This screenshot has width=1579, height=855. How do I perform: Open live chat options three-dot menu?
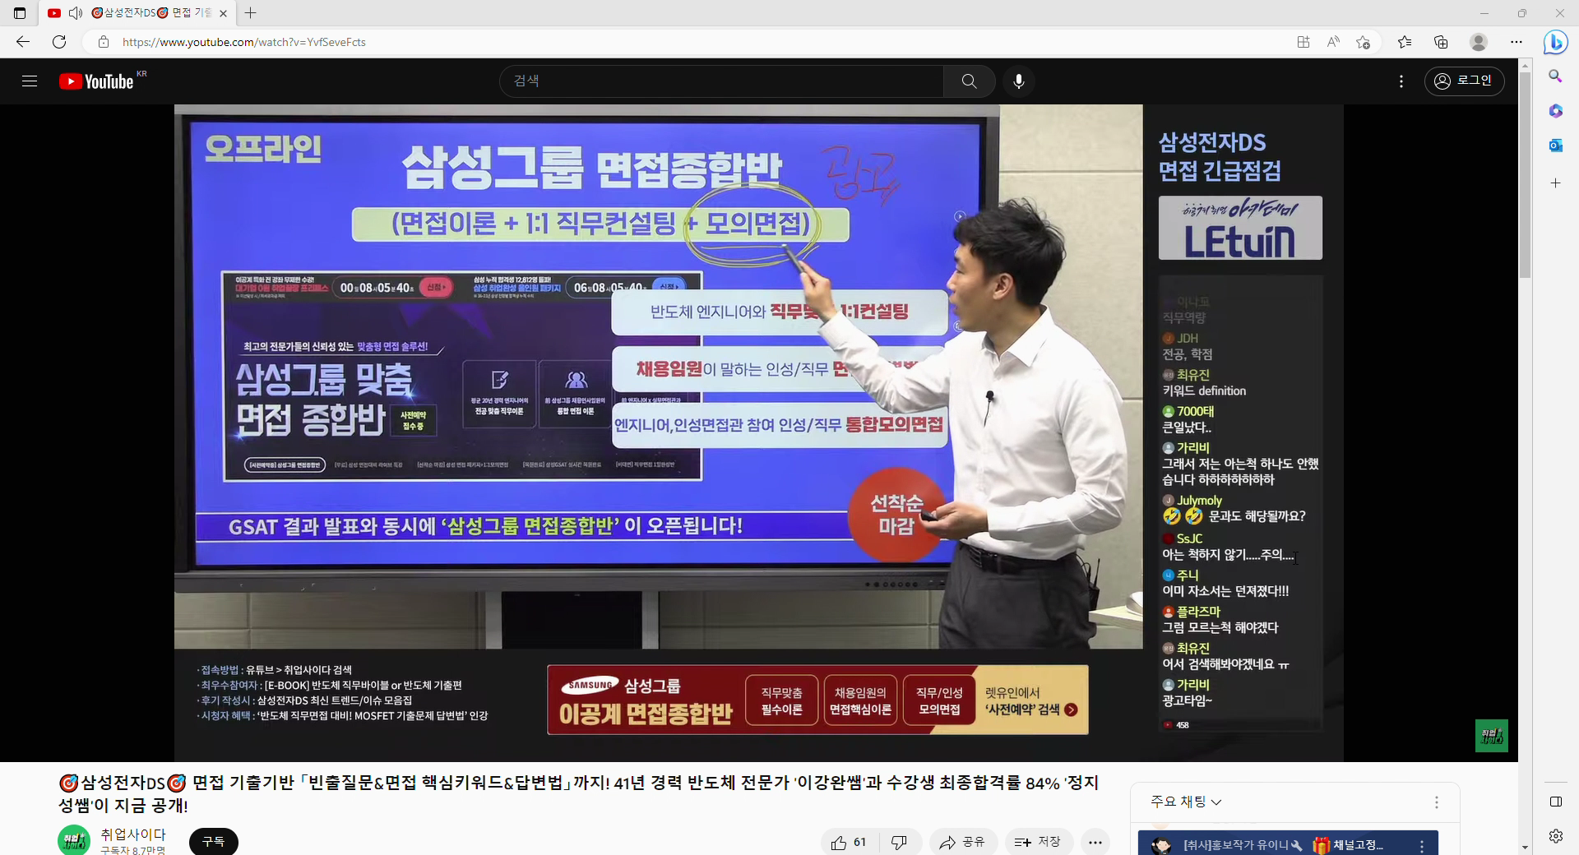pyautogui.click(x=1437, y=802)
